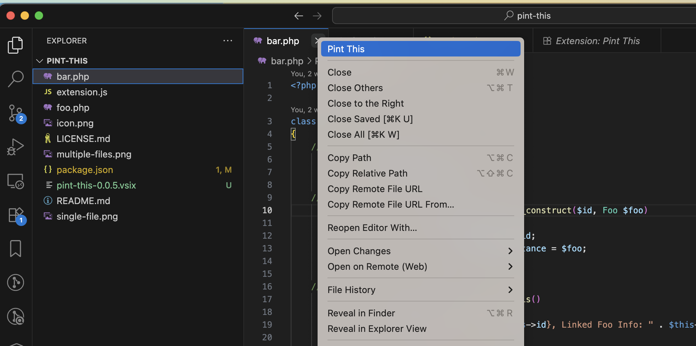Open LICENSE.md in the file tree

138,138
